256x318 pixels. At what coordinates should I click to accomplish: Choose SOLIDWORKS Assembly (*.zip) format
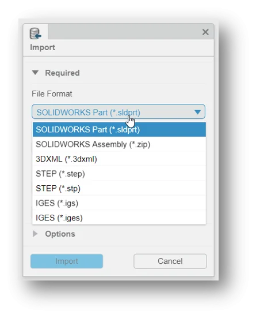click(119, 144)
